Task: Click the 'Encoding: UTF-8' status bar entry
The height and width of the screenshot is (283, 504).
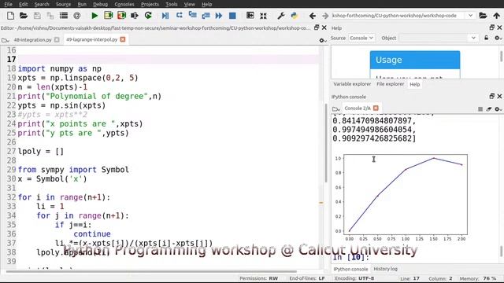Action: point(354,278)
